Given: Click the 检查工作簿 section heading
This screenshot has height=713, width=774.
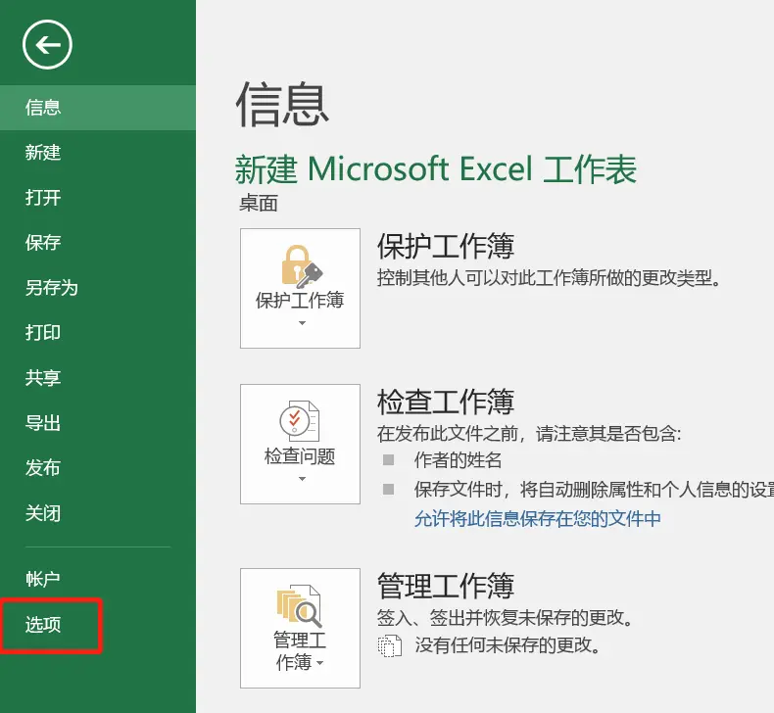Looking at the screenshot, I should pos(446,402).
